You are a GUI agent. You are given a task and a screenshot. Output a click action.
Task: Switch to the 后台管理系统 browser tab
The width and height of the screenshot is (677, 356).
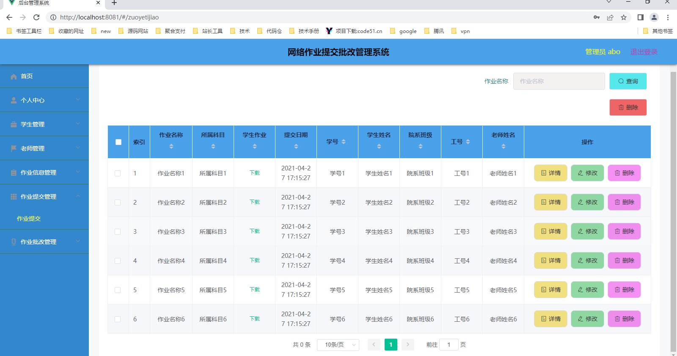[52, 3]
